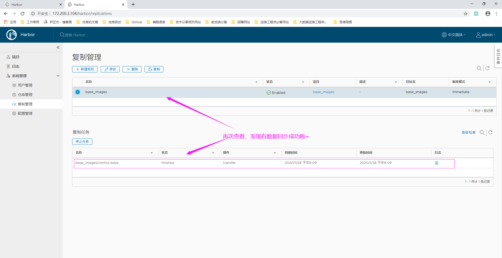This screenshot has width=502, height=258.
Task: Open 招聘网站 bookmark folder
Action: [x=241, y=22]
